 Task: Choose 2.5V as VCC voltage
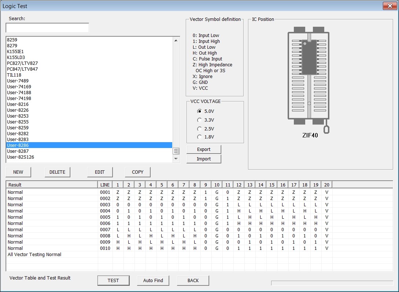coord(199,129)
